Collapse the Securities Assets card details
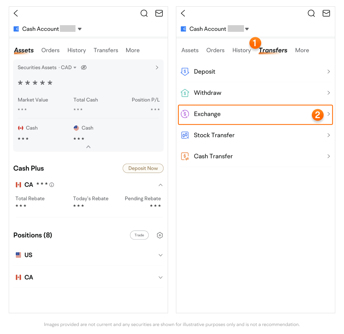 pos(89,147)
